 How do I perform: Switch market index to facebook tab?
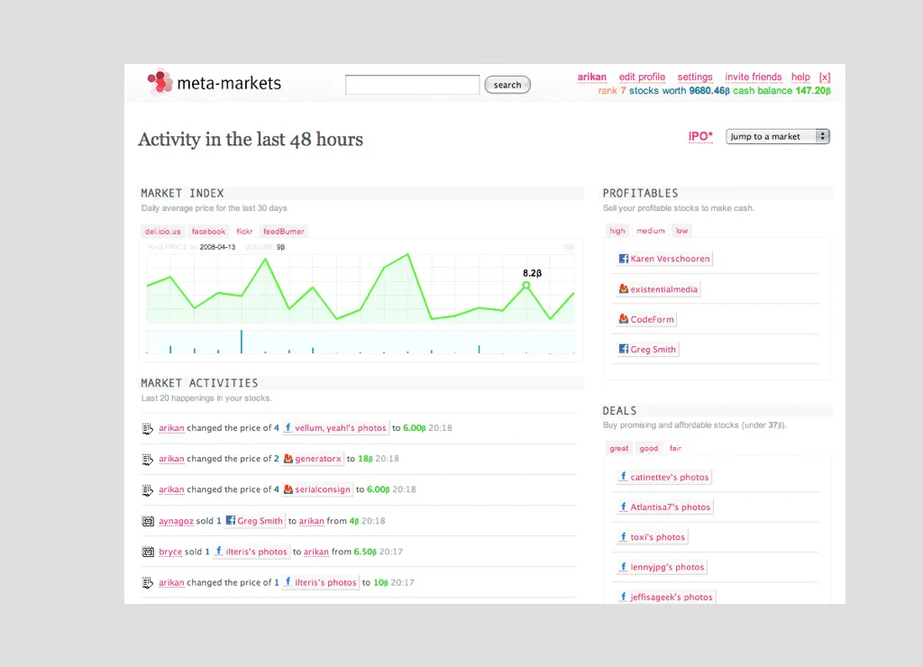click(x=208, y=232)
